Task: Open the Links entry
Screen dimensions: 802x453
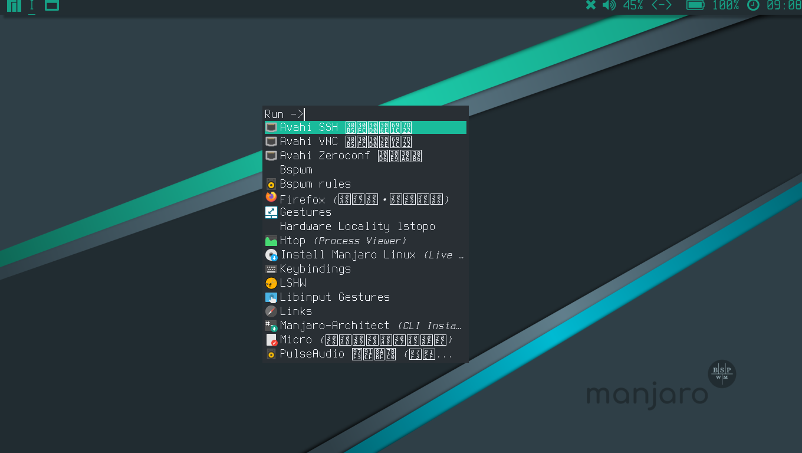Action: (x=366, y=311)
